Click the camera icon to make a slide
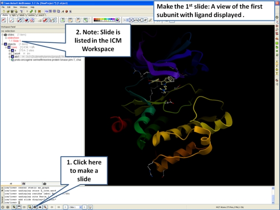Viewport: 280px width, 210px height. coord(35,207)
